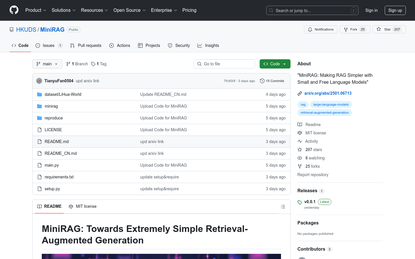Screen dimensions: 415x259
Task: Click the reproduce folder icon
Action: pyautogui.click(x=39, y=118)
